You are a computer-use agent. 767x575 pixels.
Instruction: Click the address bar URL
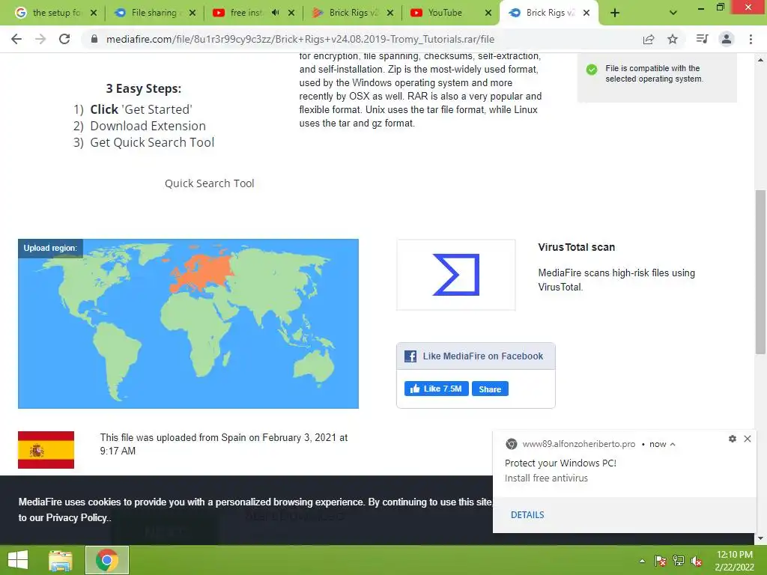[x=300, y=39]
